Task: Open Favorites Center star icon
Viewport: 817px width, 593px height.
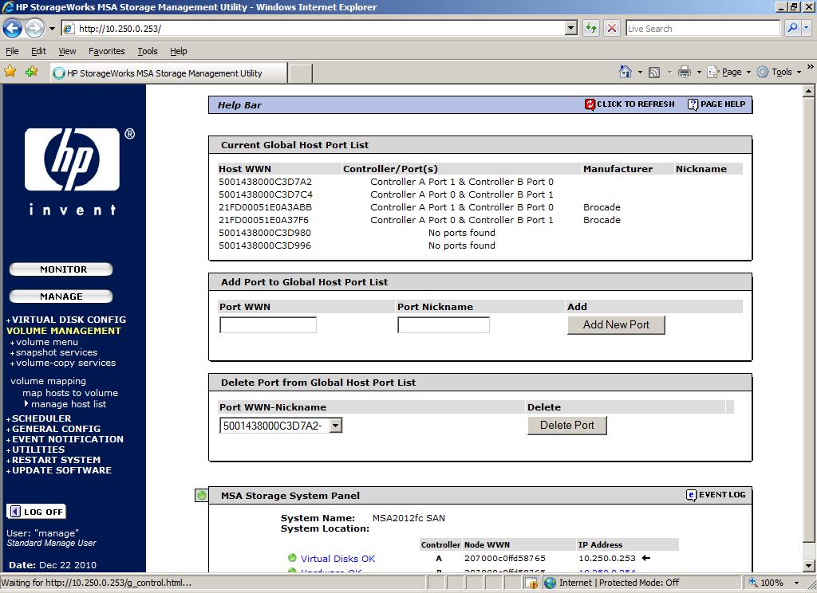Action: click(10, 71)
